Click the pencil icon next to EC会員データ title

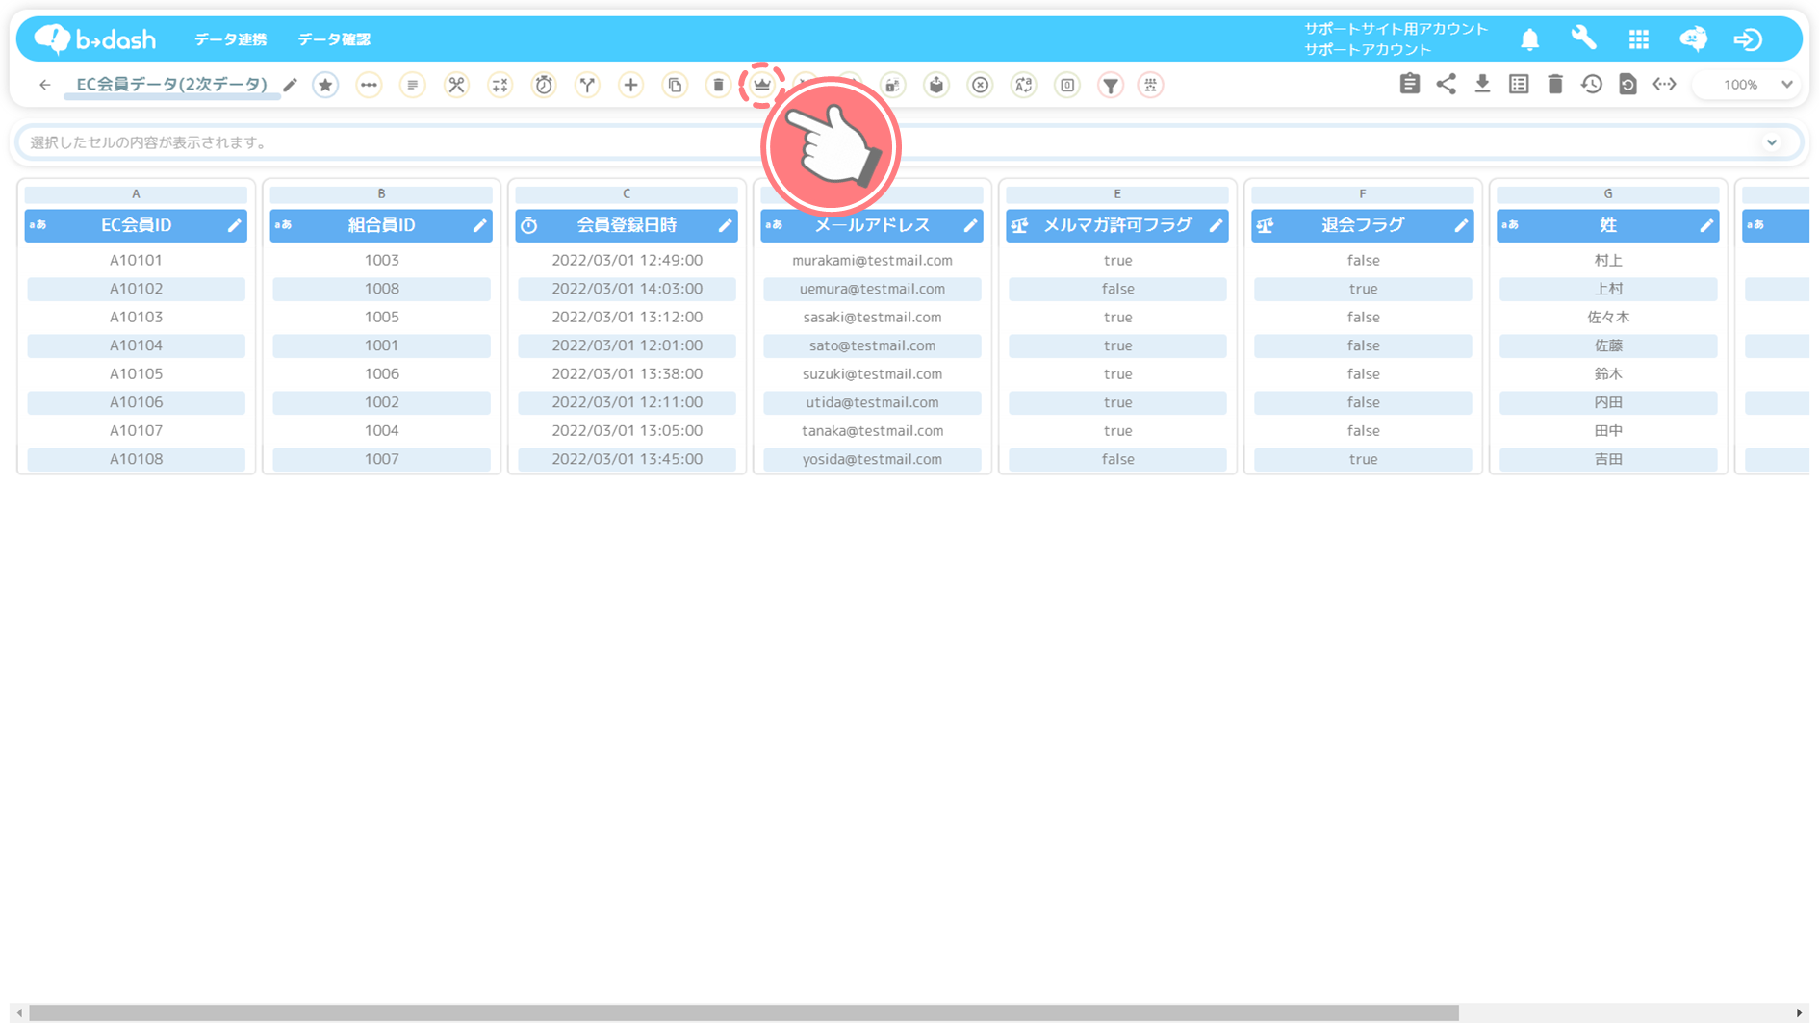(x=291, y=85)
